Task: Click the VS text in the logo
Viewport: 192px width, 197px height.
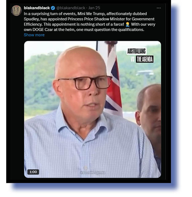Action: pos(133,59)
